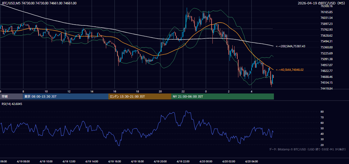Click the 4/19 18:00 date axis label
349x164 pixels.
point(137,161)
